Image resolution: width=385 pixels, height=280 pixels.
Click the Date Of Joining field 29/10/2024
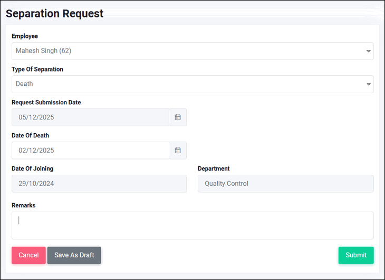(x=99, y=184)
